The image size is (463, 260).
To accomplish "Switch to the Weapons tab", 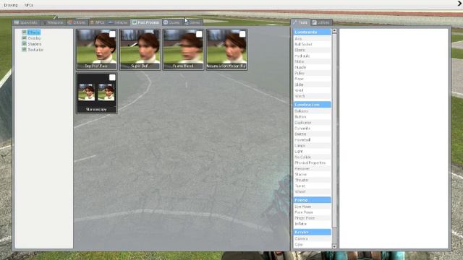I will pyautogui.click(x=53, y=22).
